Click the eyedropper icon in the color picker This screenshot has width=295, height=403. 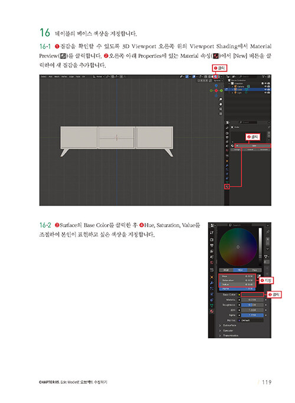(x=259, y=276)
